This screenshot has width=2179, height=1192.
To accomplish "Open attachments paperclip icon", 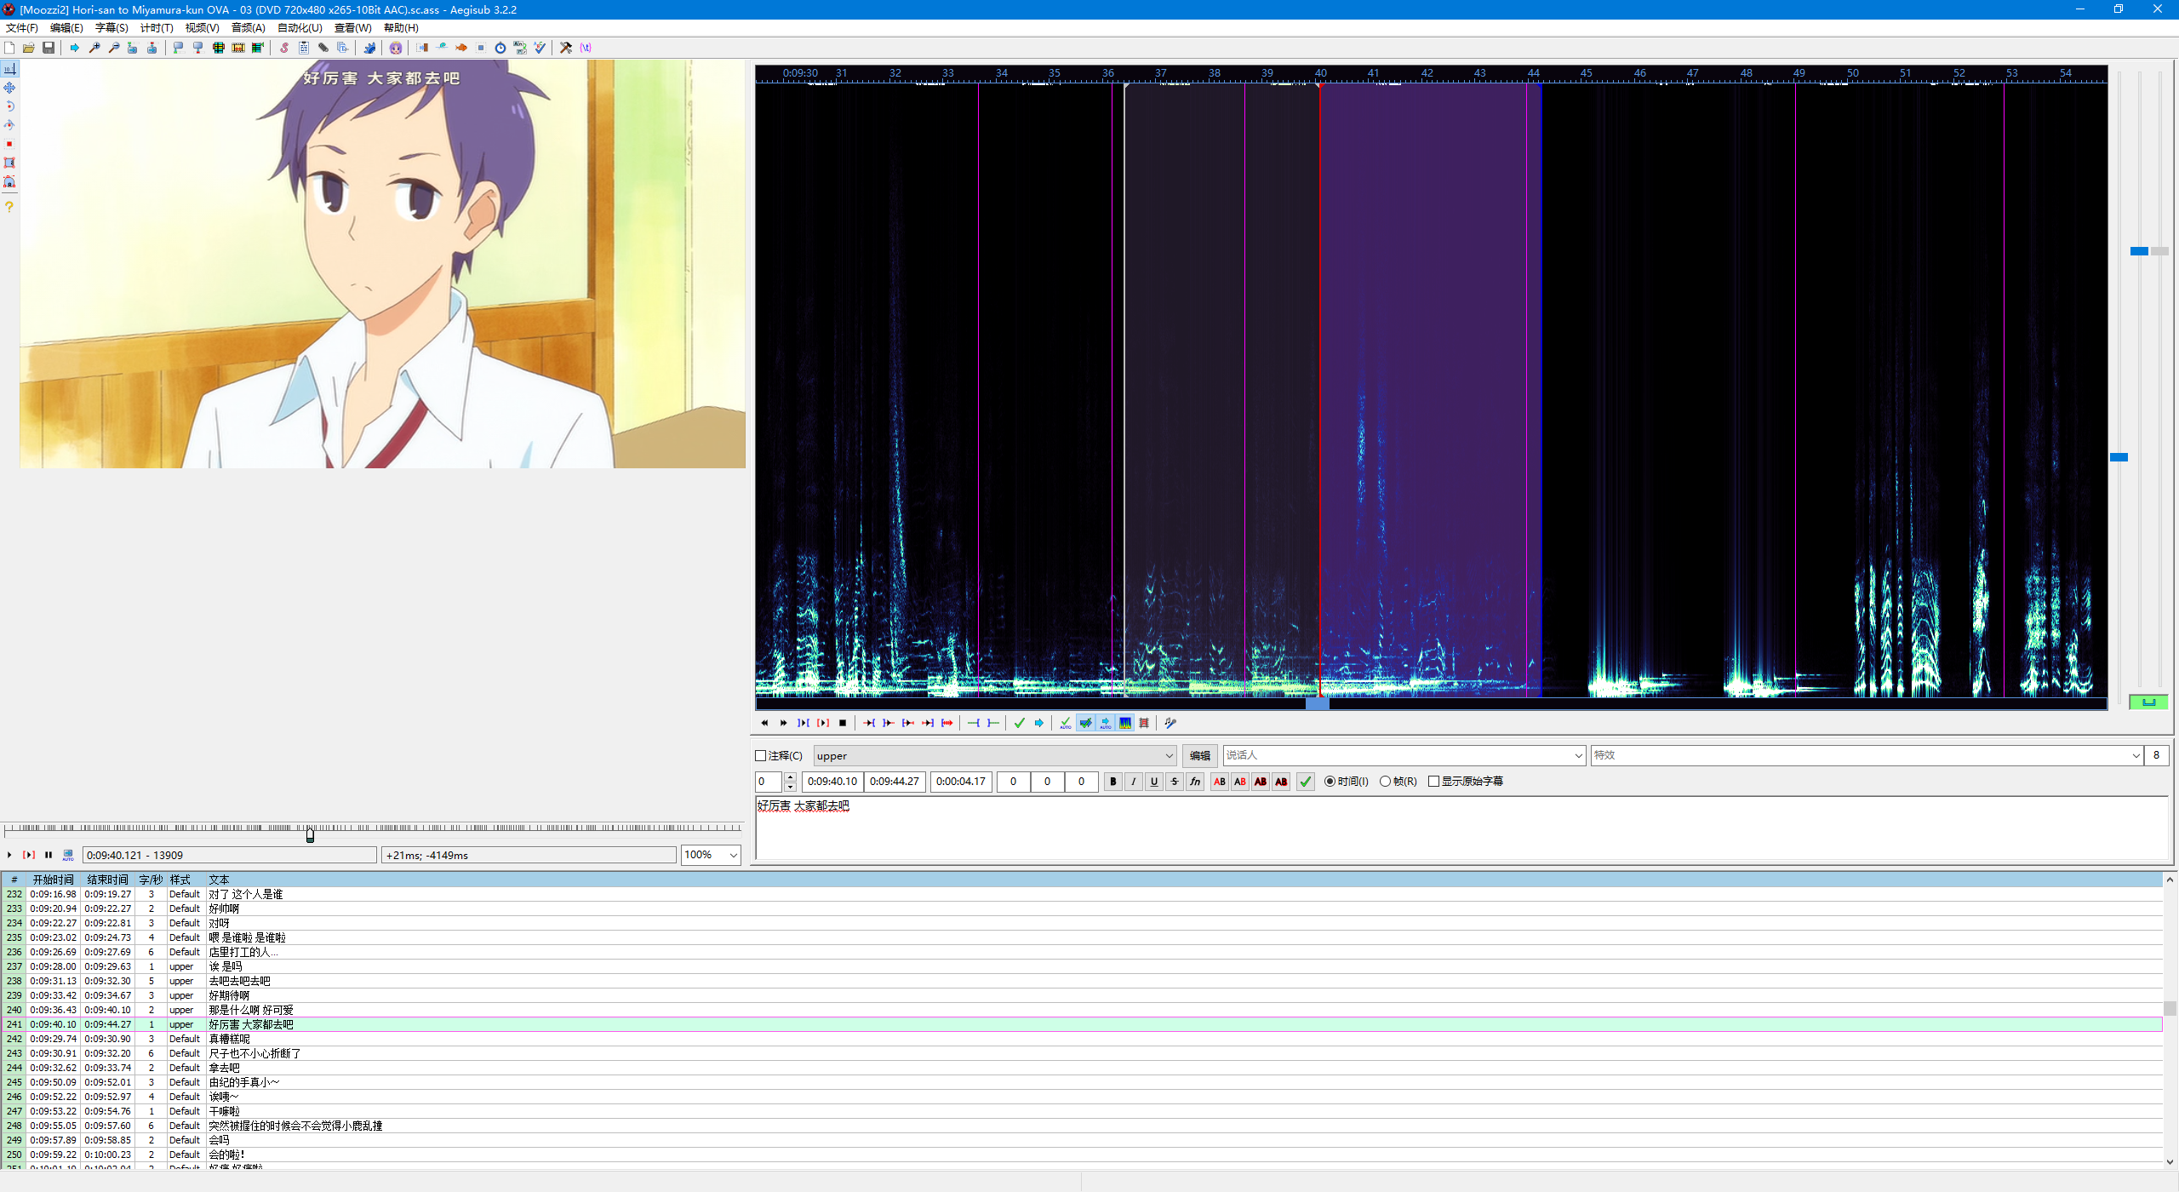I will [323, 48].
